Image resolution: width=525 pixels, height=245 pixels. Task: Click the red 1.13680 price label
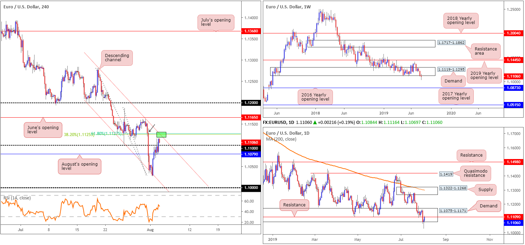pos(251,31)
